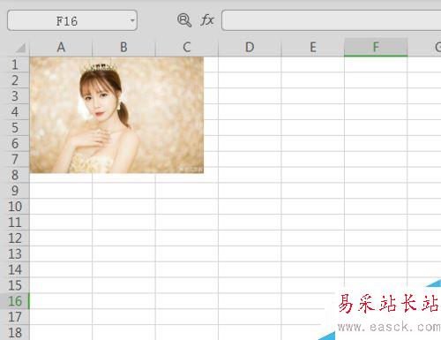Click cell E5
Viewport: 441px width, 340px height.
coord(313,127)
